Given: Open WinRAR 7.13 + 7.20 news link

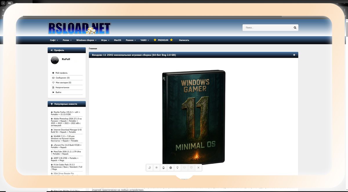Looking at the screenshot, I should tap(65, 138).
